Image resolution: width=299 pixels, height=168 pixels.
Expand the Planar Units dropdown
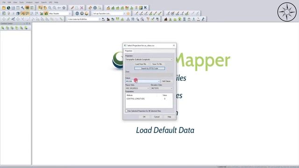tap(137, 88)
